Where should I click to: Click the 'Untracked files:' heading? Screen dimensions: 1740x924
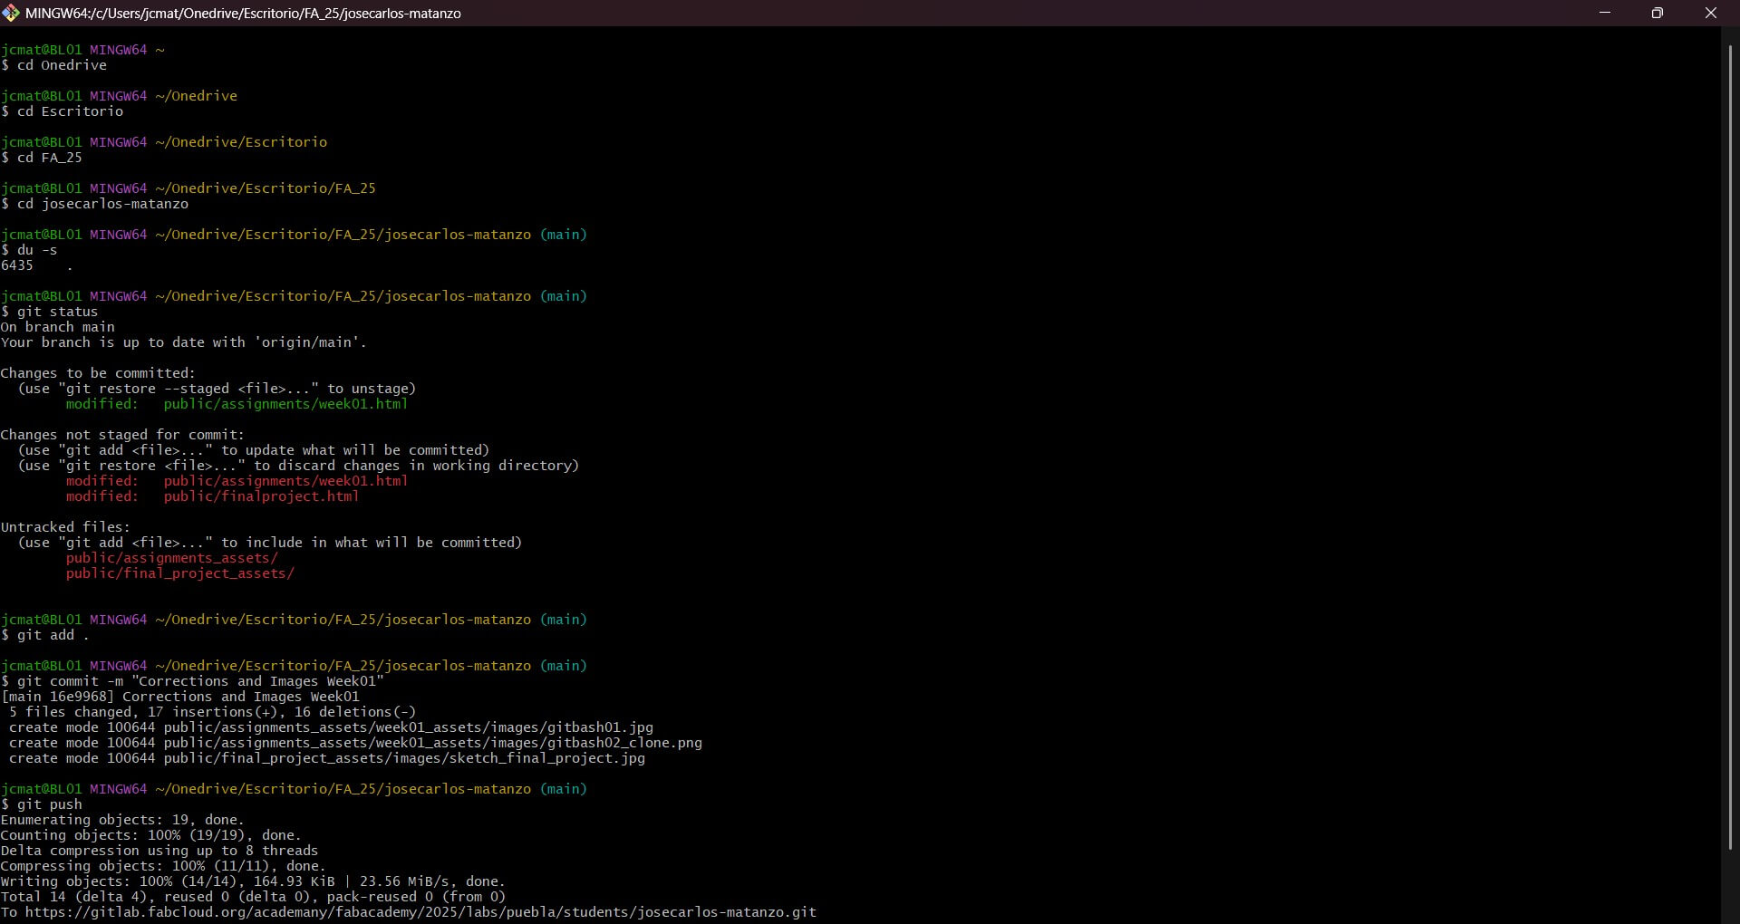pyautogui.click(x=65, y=527)
